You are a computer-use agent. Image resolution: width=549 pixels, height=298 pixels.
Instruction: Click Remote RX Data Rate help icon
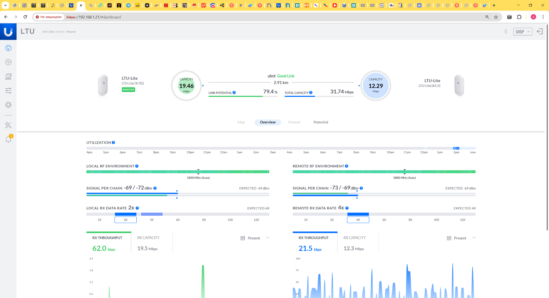pyautogui.click(x=347, y=208)
